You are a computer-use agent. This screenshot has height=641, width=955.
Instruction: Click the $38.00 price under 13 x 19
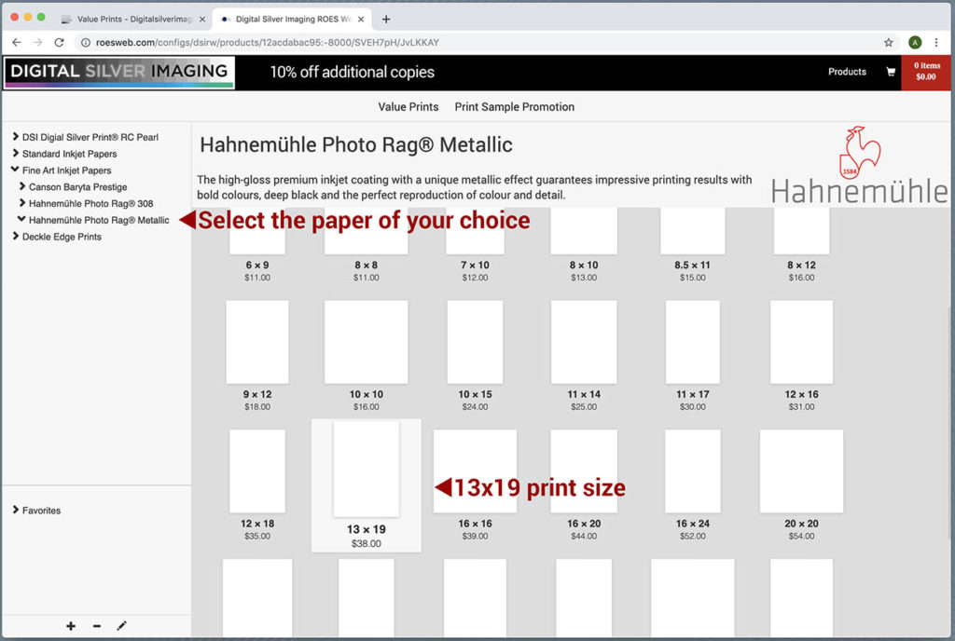click(366, 544)
